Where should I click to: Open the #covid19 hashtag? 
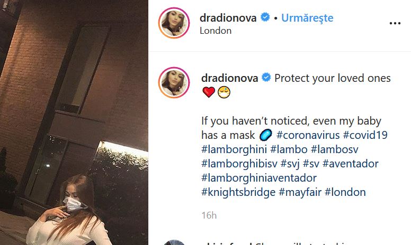(x=365, y=135)
